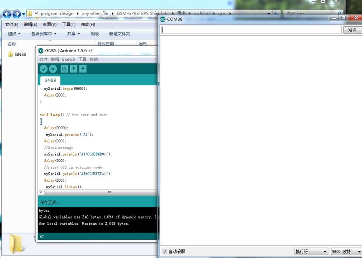Click 名称 column header in Explorer
Viewport: 362px width, 258px height.
[x=12, y=44]
